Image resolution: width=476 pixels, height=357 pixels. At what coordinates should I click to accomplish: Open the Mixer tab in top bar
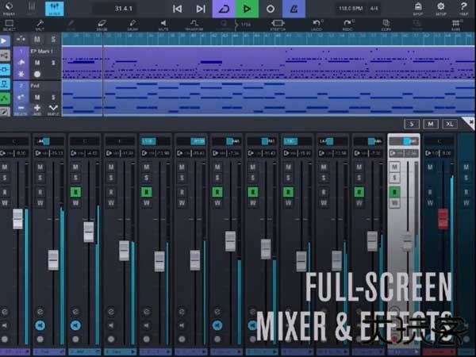click(x=55, y=9)
